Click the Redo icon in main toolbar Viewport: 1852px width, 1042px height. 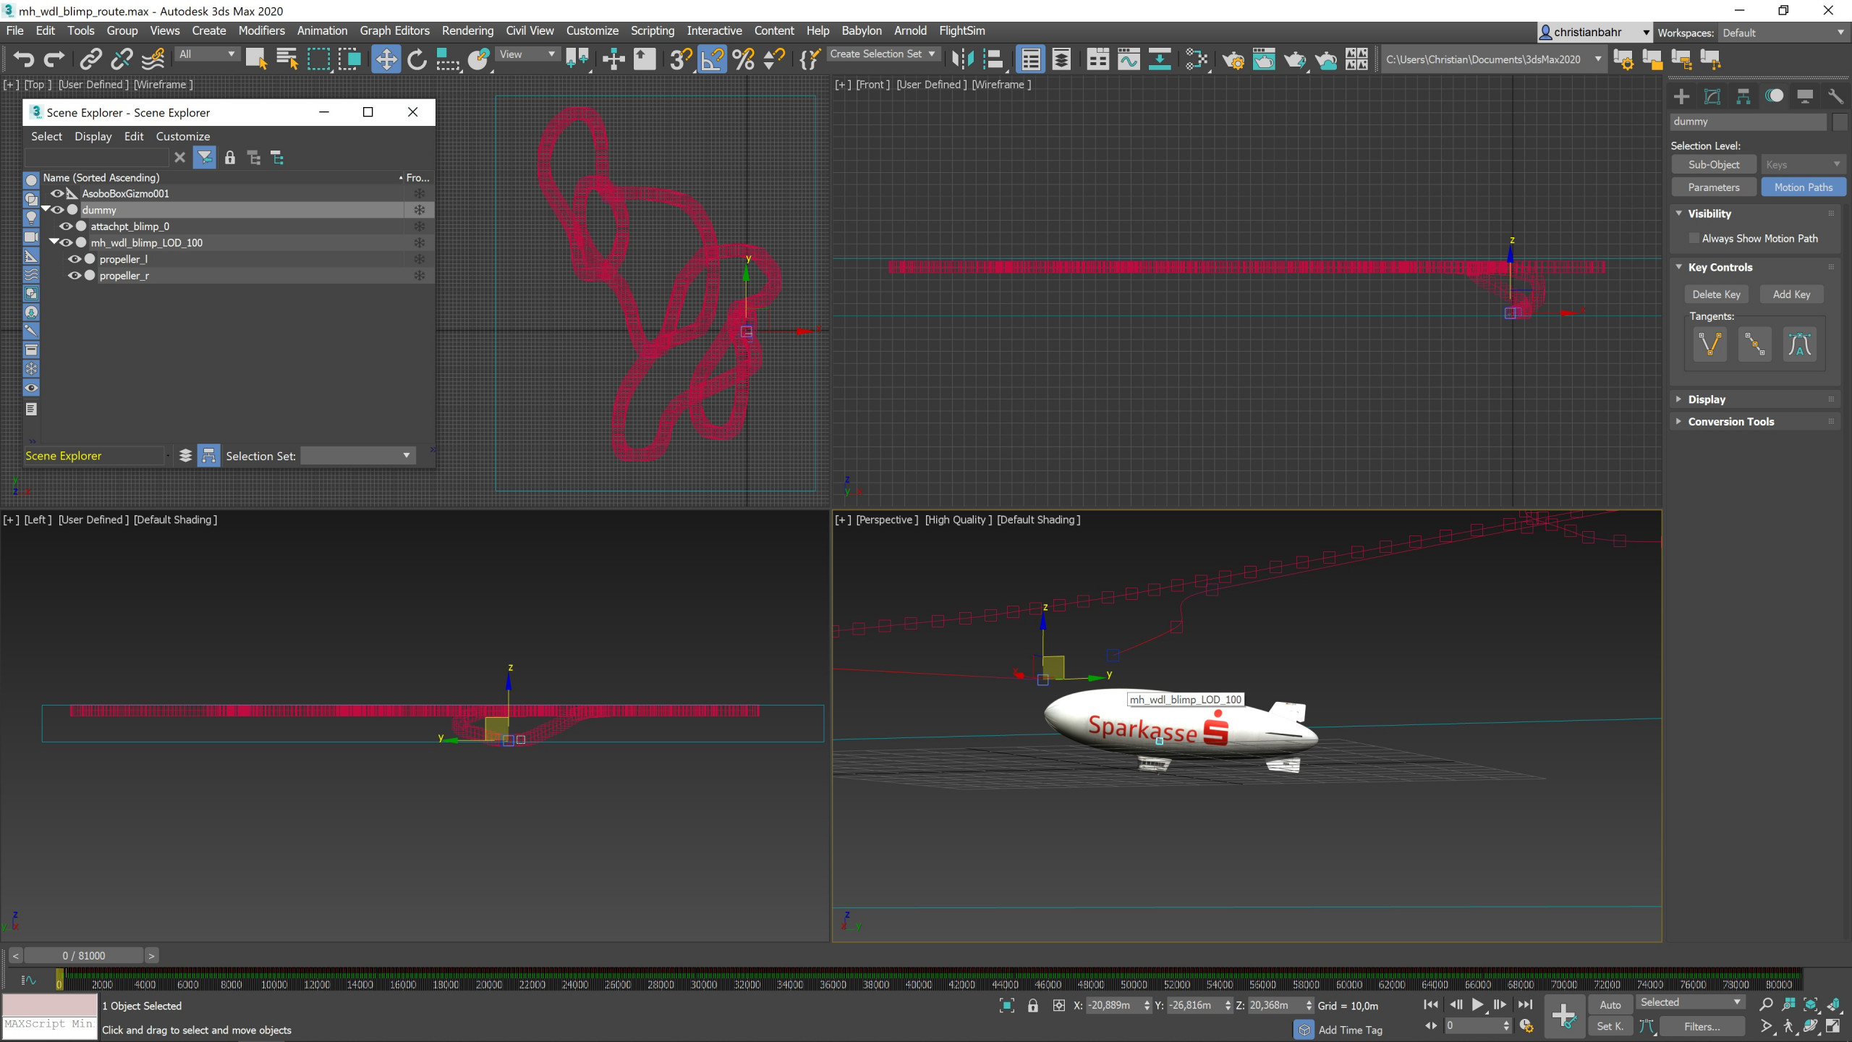[x=54, y=59]
